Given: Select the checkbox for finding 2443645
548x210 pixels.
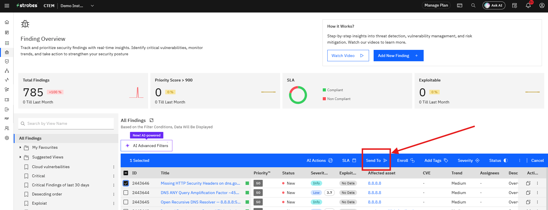Looking at the screenshot, I should click(x=126, y=202).
